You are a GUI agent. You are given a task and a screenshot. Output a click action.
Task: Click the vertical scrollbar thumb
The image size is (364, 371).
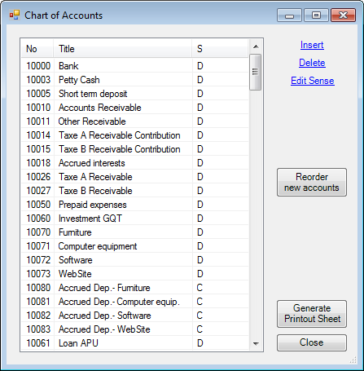255,72
